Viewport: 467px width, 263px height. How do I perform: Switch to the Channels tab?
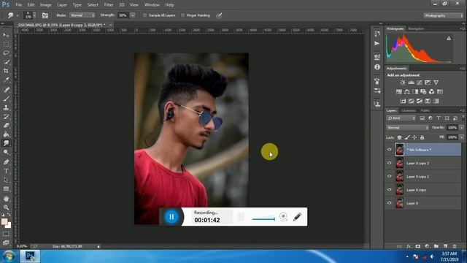(x=408, y=110)
